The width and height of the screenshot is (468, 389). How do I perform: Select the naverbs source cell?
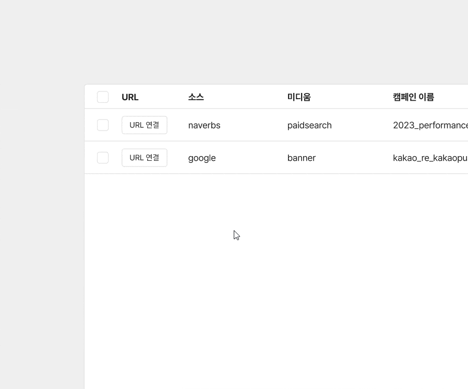pyautogui.click(x=204, y=125)
